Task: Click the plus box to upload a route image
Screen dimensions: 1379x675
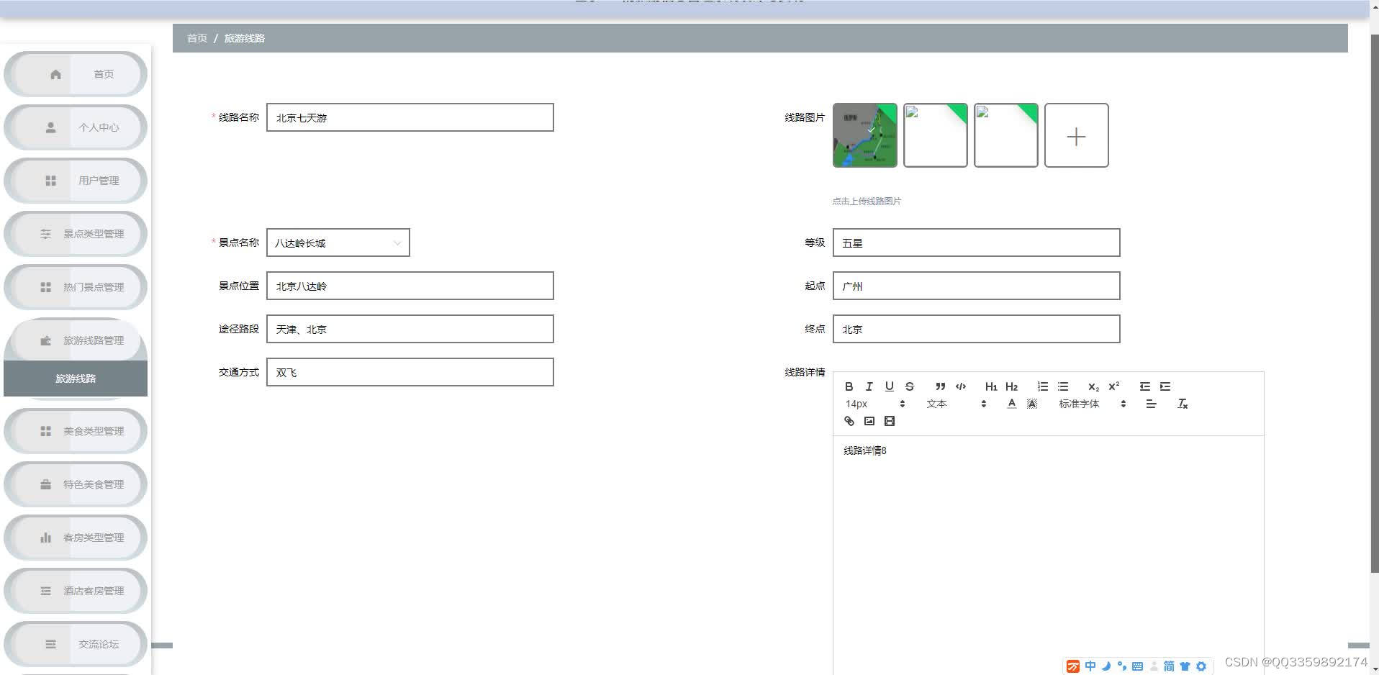Action: click(1076, 135)
